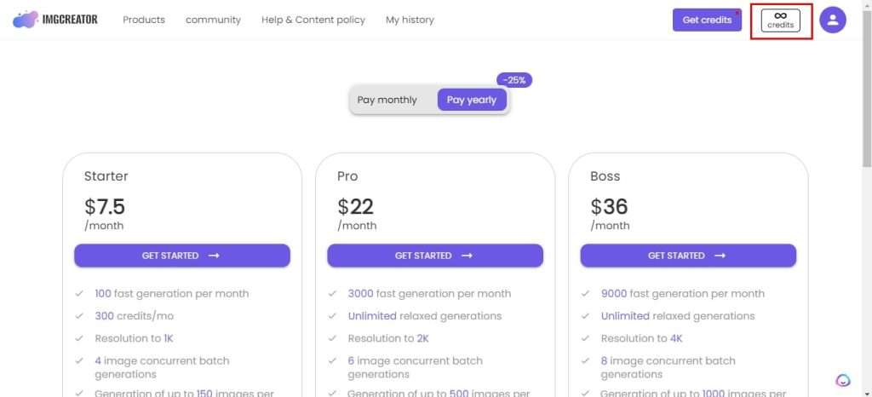
Task: Click the arrow on Starter's Get Started button
Action: coord(214,256)
